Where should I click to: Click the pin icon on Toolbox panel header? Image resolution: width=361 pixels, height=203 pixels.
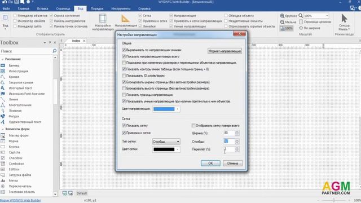point(50,43)
